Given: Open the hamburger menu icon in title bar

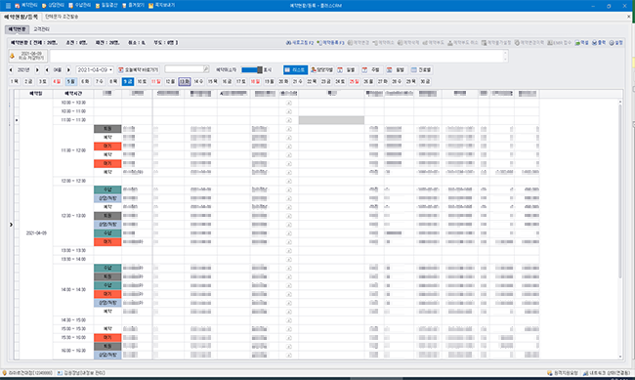Looking at the screenshot, I should tap(8, 6).
